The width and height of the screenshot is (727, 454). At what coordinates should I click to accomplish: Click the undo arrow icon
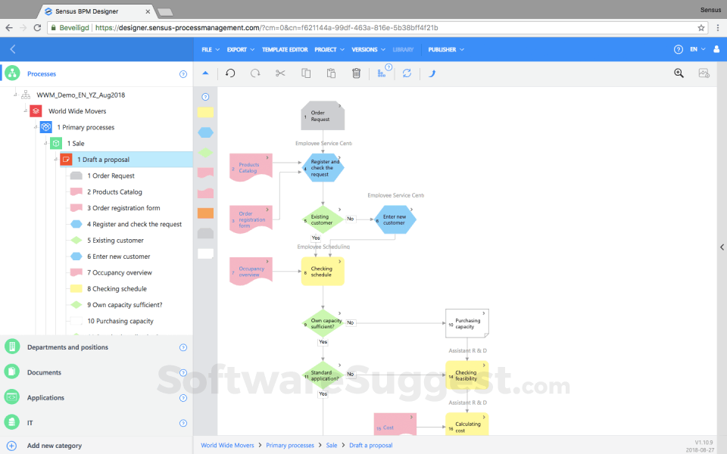click(230, 73)
